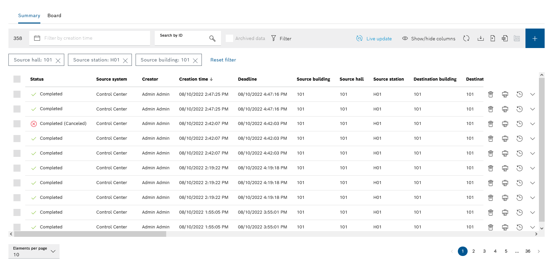This screenshot has width=547, height=261.
Task: Jump to last page 36
Action: 528,251
